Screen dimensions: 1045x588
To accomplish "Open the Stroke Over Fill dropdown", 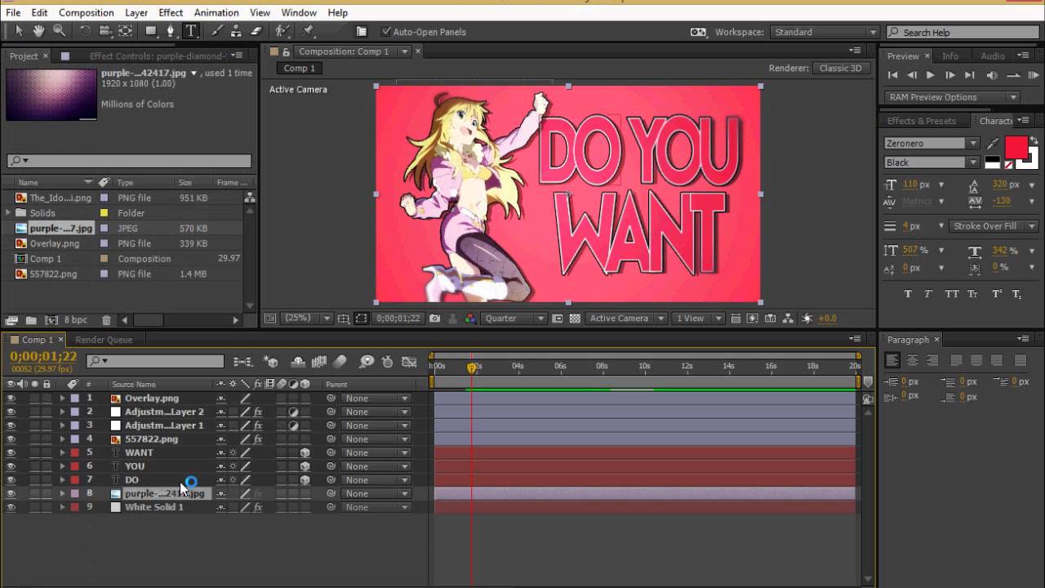I will 993,226.
